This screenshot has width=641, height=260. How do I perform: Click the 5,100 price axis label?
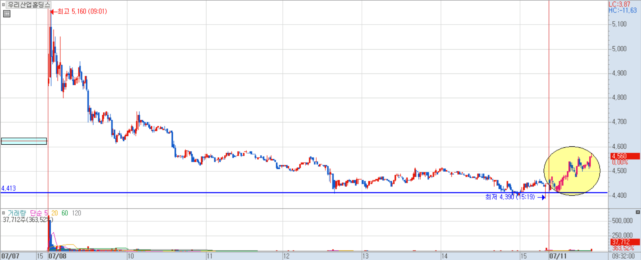pos(619,24)
